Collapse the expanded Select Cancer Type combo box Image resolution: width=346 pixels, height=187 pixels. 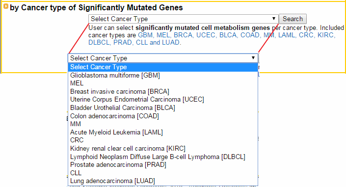coord(163,58)
